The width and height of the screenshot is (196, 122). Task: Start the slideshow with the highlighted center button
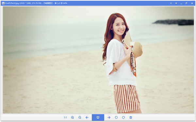pos(98,117)
